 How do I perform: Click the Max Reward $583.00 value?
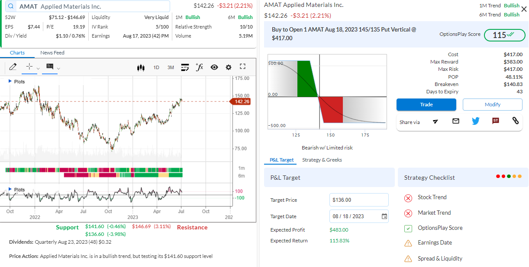[513, 62]
